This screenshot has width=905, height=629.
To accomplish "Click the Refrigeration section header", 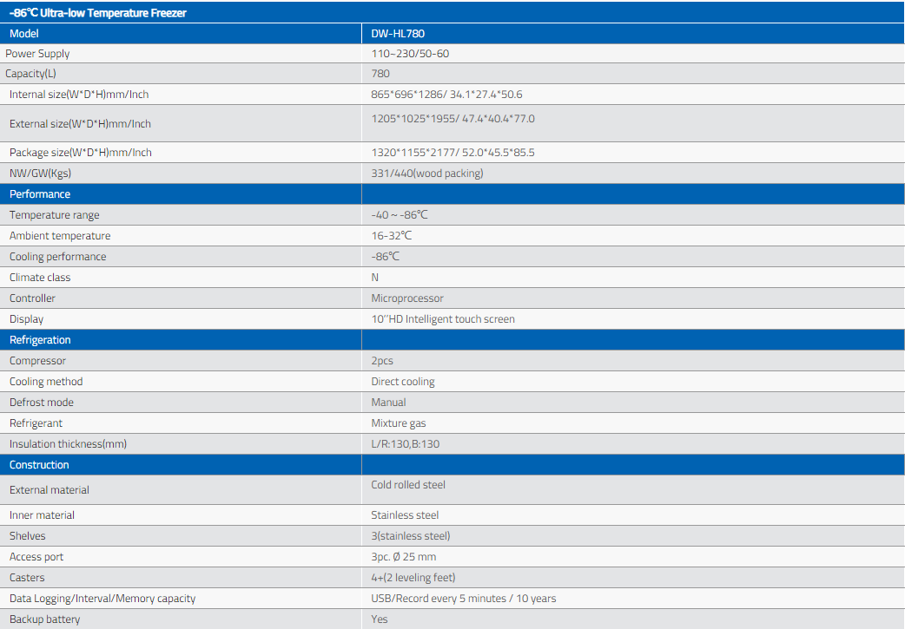I will tap(40, 340).
